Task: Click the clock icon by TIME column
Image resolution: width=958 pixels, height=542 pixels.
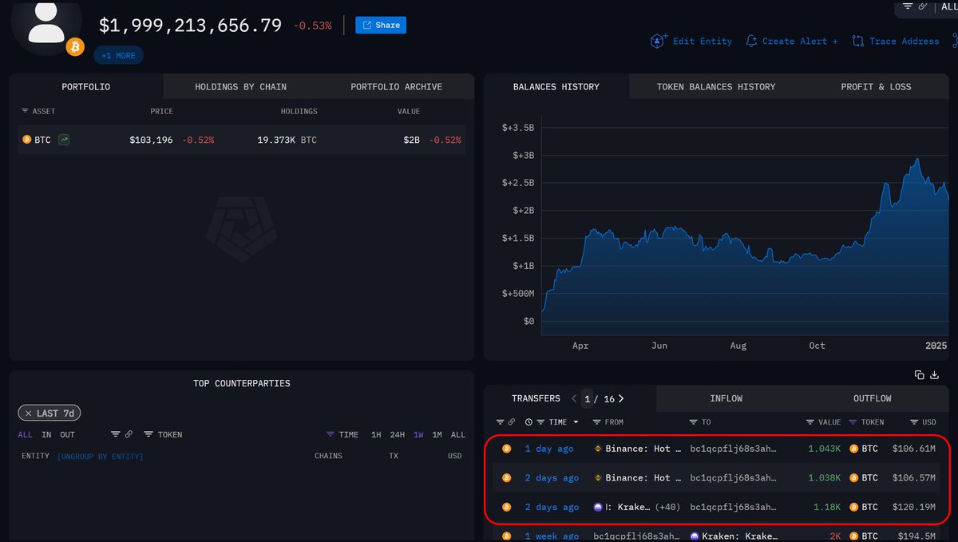Action: click(x=528, y=421)
